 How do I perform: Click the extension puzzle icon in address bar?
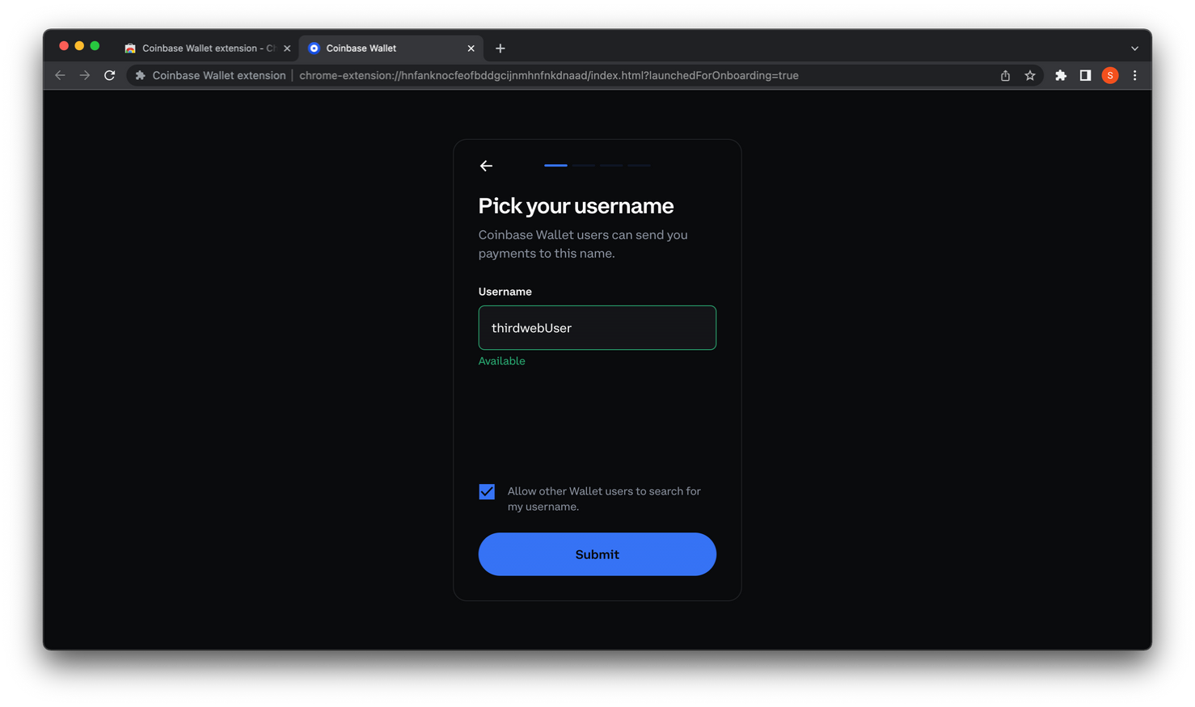tap(140, 75)
